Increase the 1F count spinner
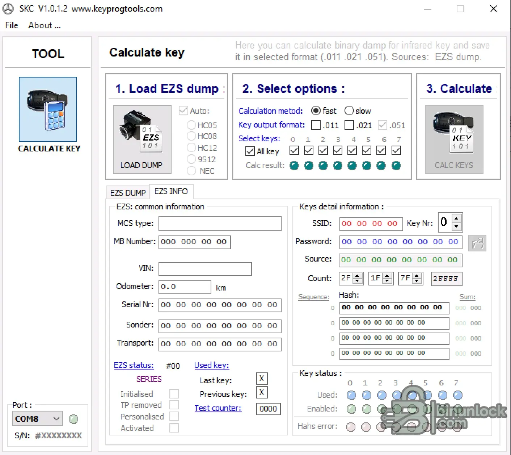Viewport: 511px width, 455px height. click(x=387, y=276)
